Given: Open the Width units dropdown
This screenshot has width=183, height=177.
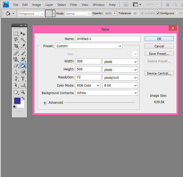Looking at the screenshot, I should tap(120, 62).
